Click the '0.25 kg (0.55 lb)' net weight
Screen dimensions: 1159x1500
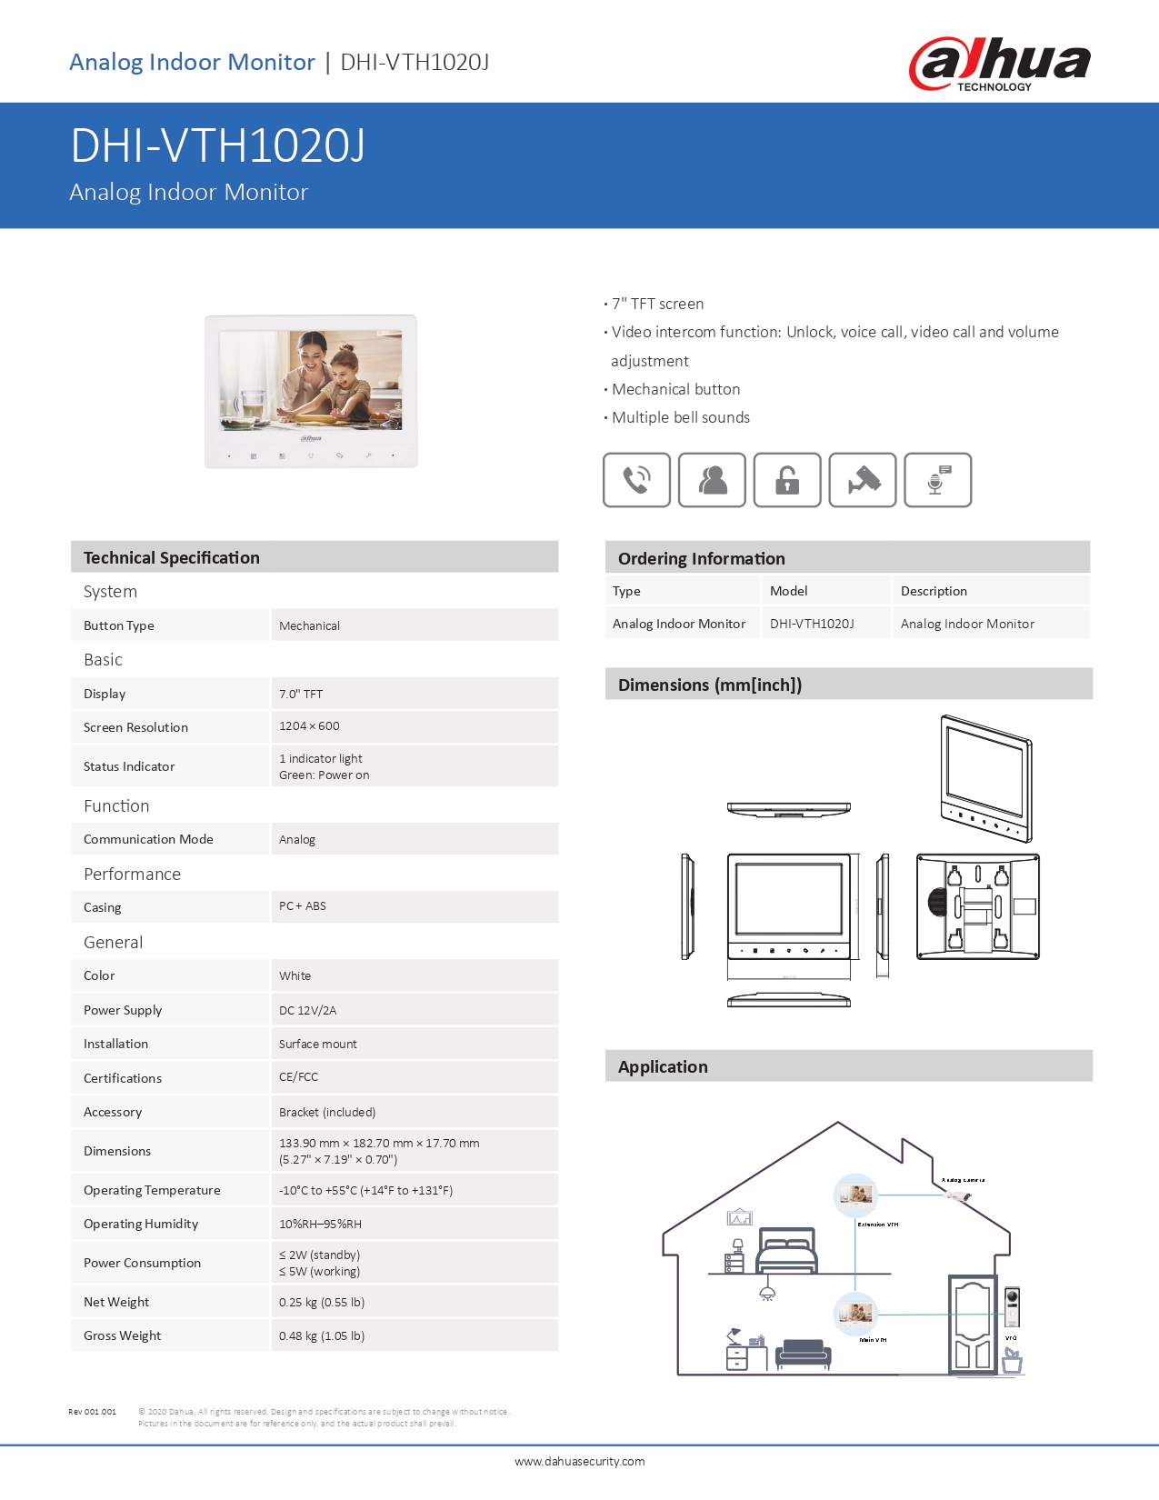[x=322, y=1302]
